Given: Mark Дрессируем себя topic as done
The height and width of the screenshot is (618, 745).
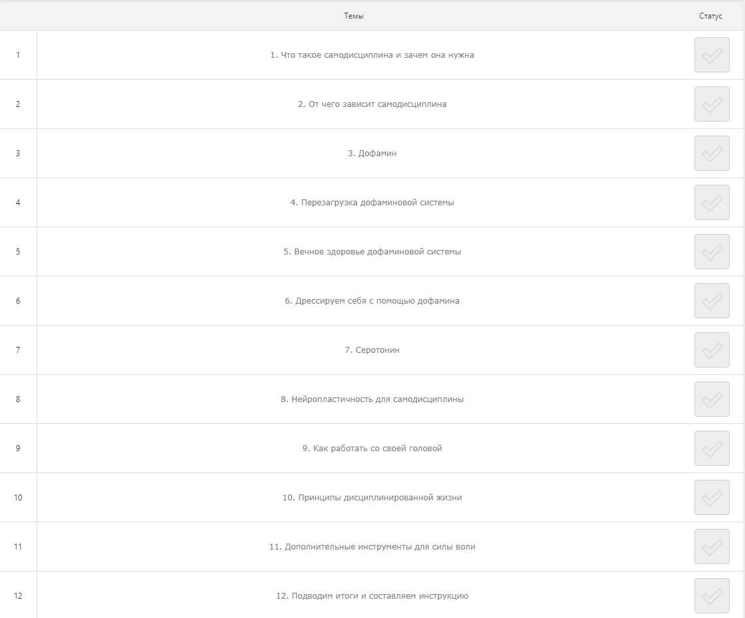Looking at the screenshot, I should (x=712, y=301).
